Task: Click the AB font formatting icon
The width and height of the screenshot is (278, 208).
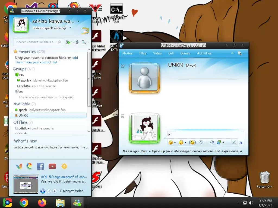Action: pyautogui.click(x=212, y=142)
